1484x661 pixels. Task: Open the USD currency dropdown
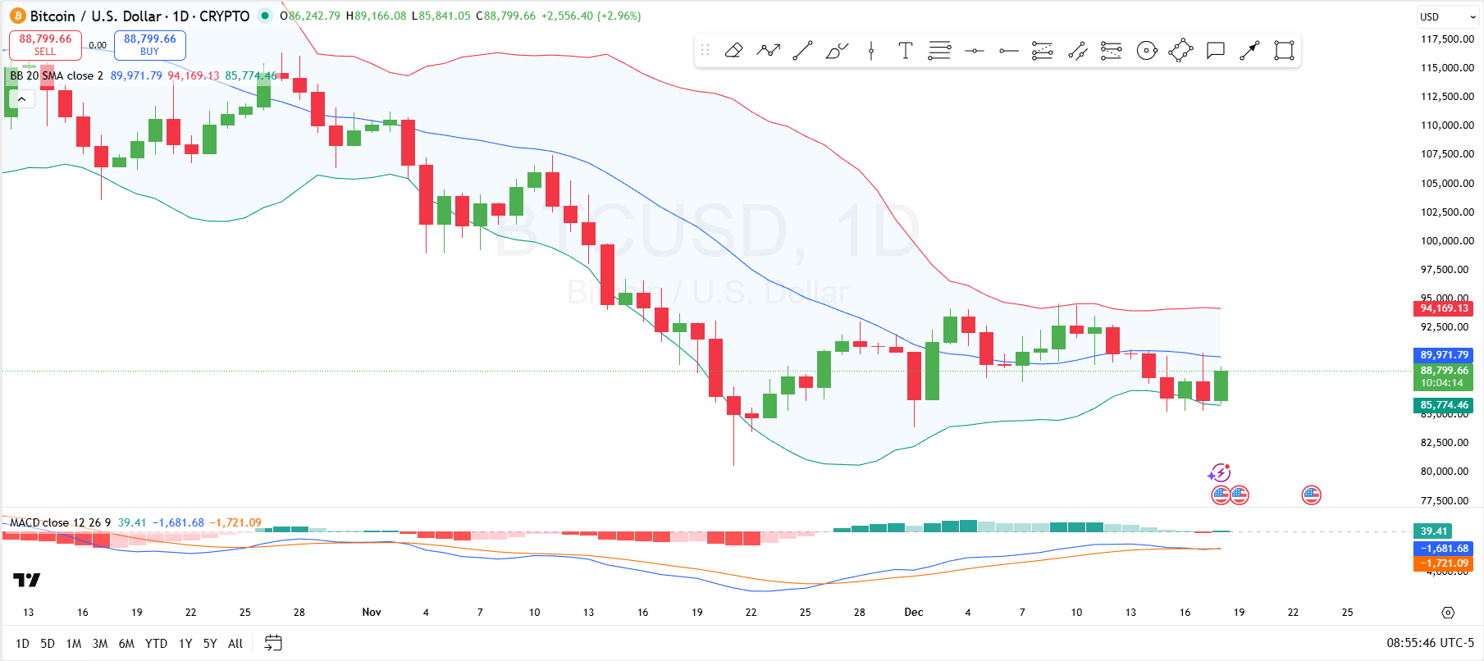coord(1448,16)
